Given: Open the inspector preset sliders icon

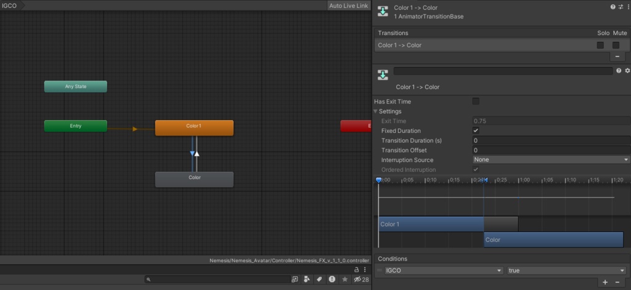Looking at the screenshot, I should click(620, 7).
